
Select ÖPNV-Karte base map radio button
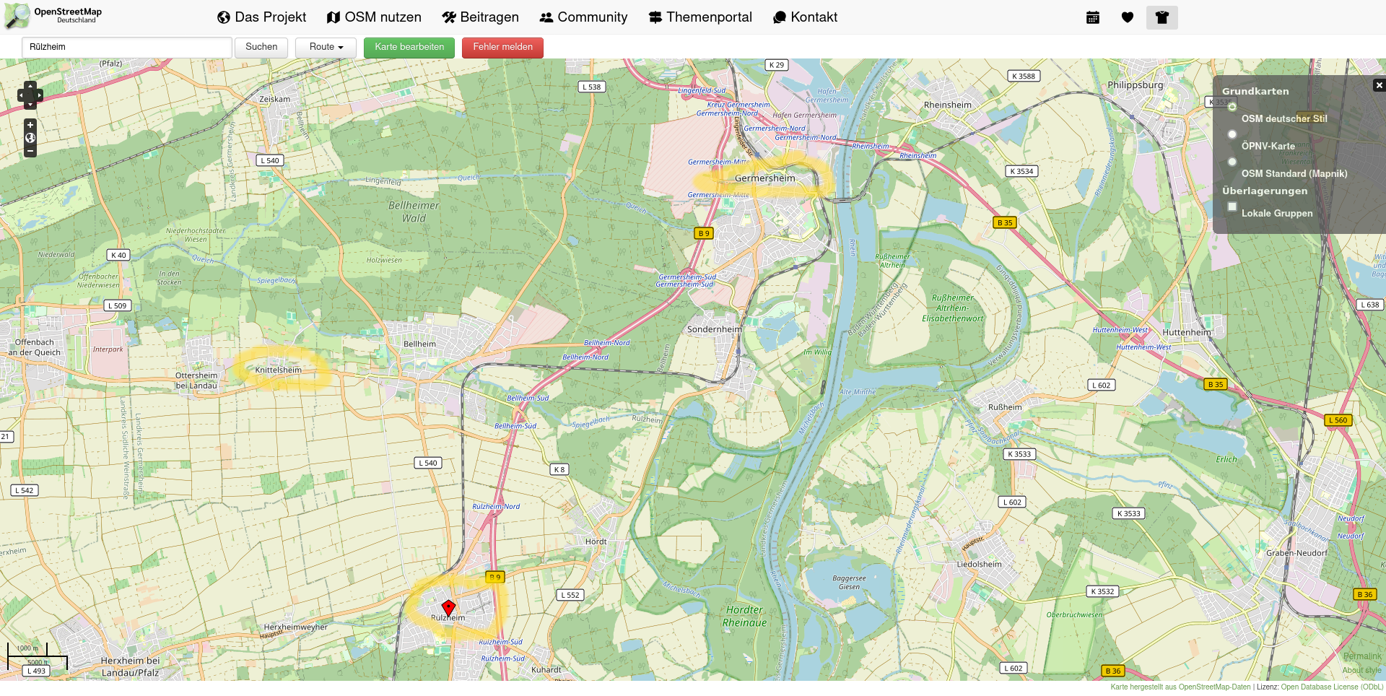pos(1232,134)
